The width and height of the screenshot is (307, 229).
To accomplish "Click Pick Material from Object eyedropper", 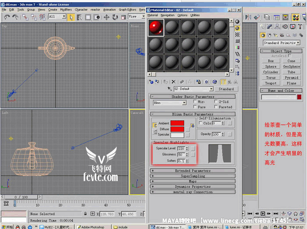I will (x=170, y=89).
